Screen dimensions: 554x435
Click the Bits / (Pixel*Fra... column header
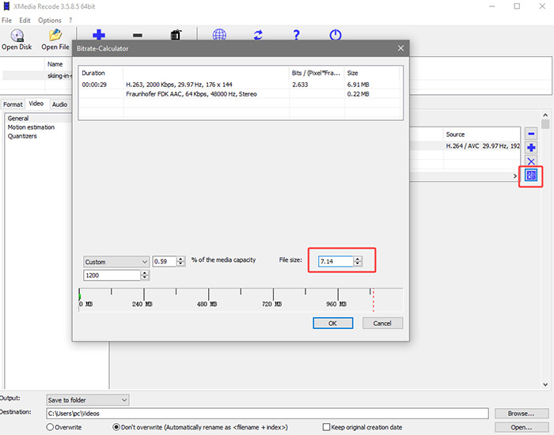[317, 73]
